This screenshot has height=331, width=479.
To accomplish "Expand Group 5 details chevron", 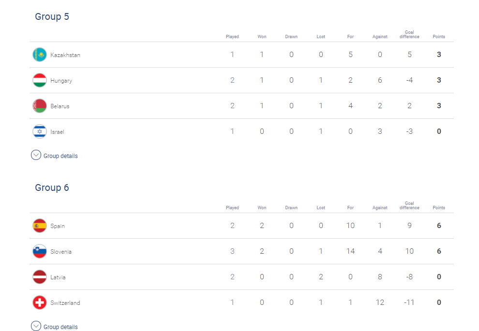I will (x=36, y=155).
